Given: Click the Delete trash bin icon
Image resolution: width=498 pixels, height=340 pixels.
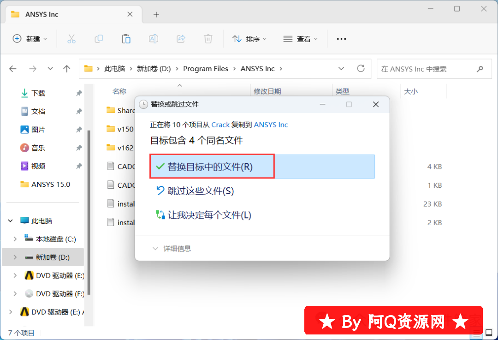Looking at the screenshot, I should pos(208,39).
